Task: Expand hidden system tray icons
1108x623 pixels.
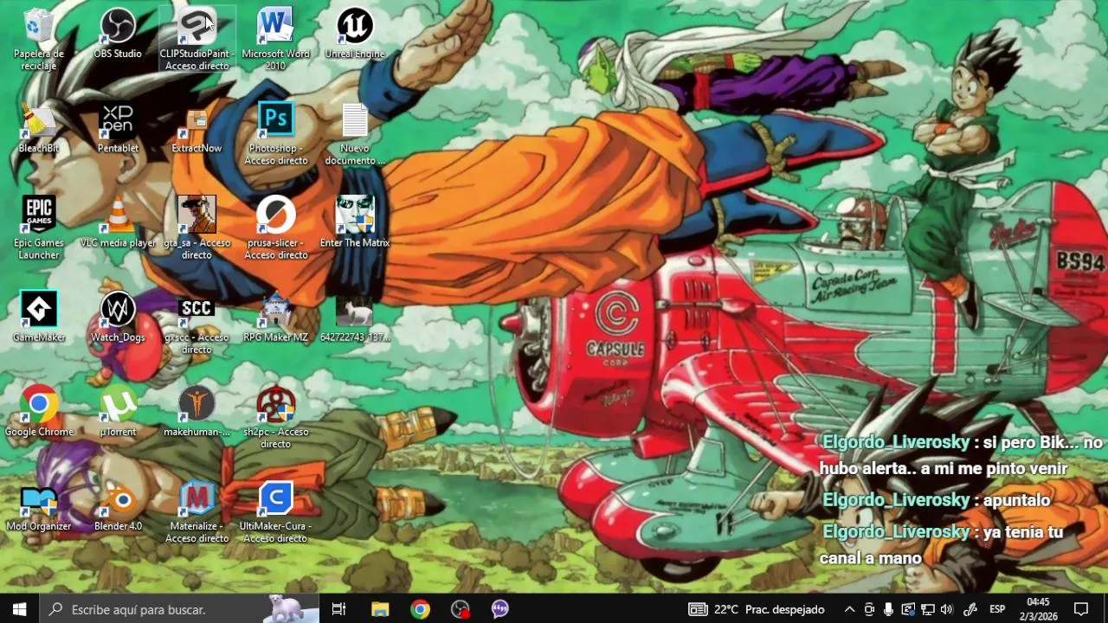Action: click(849, 609)
